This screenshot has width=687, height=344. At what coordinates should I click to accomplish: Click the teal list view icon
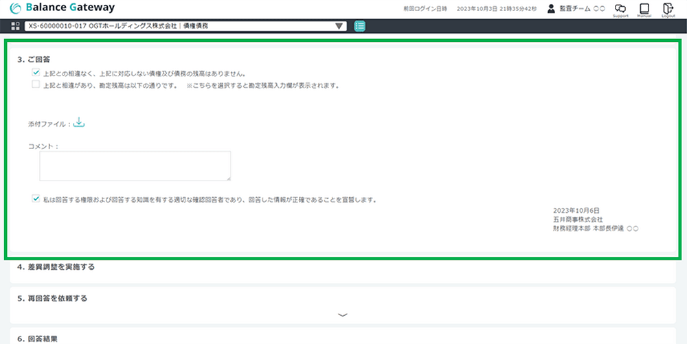click(x=360, y=26)
